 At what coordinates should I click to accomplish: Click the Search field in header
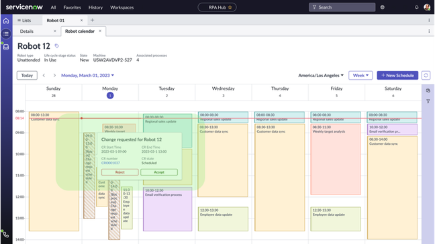[342, 7]
